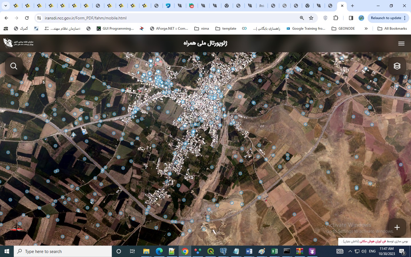Expand hidden bookmarks with chevron

pyautogui.click(x=366, y=29)
